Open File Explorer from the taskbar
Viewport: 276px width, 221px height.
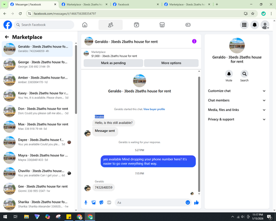(x=26, y=217)
